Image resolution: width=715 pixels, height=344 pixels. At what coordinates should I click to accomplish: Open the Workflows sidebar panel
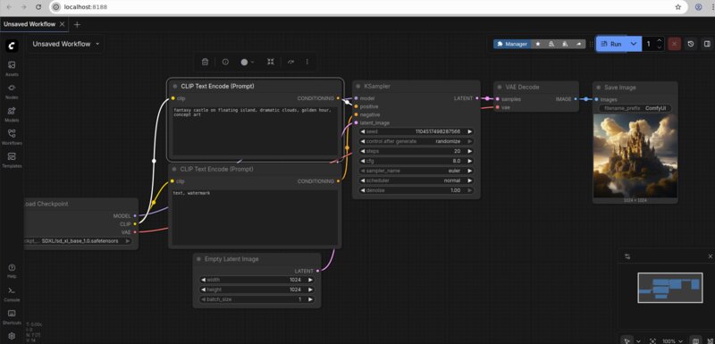click(12, 137)
